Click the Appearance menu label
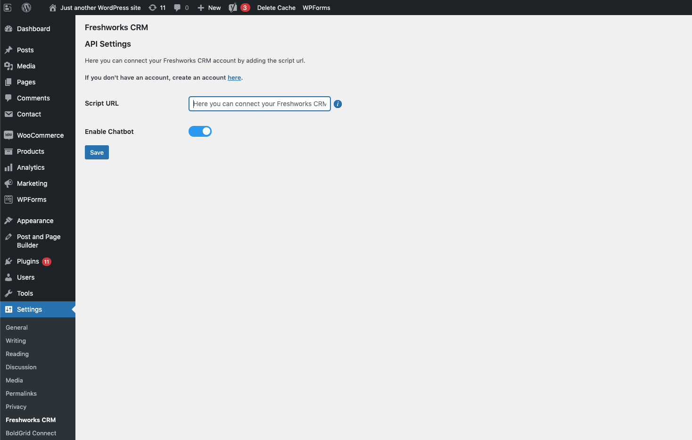This screenshot has height=440, width=692. pyautogui.click(x=35, y=221)
